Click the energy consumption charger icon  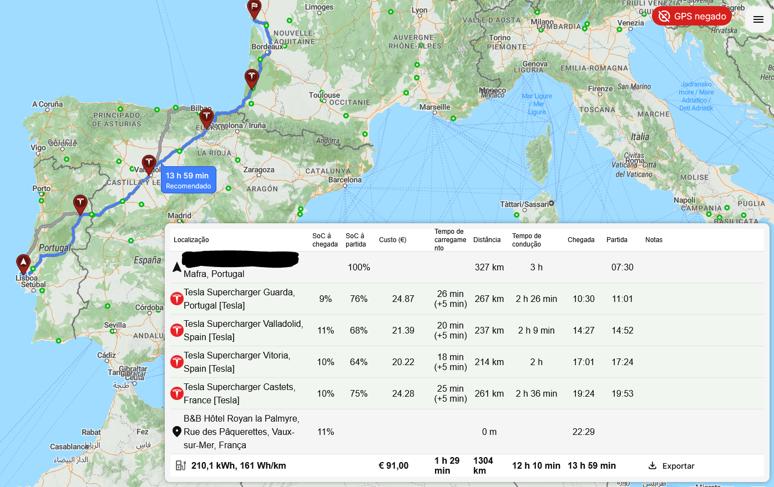click(x=180, y=466)
